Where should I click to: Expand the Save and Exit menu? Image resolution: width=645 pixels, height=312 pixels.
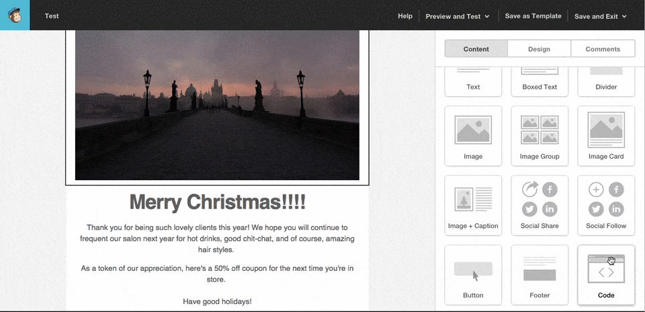tap(600, 16)
